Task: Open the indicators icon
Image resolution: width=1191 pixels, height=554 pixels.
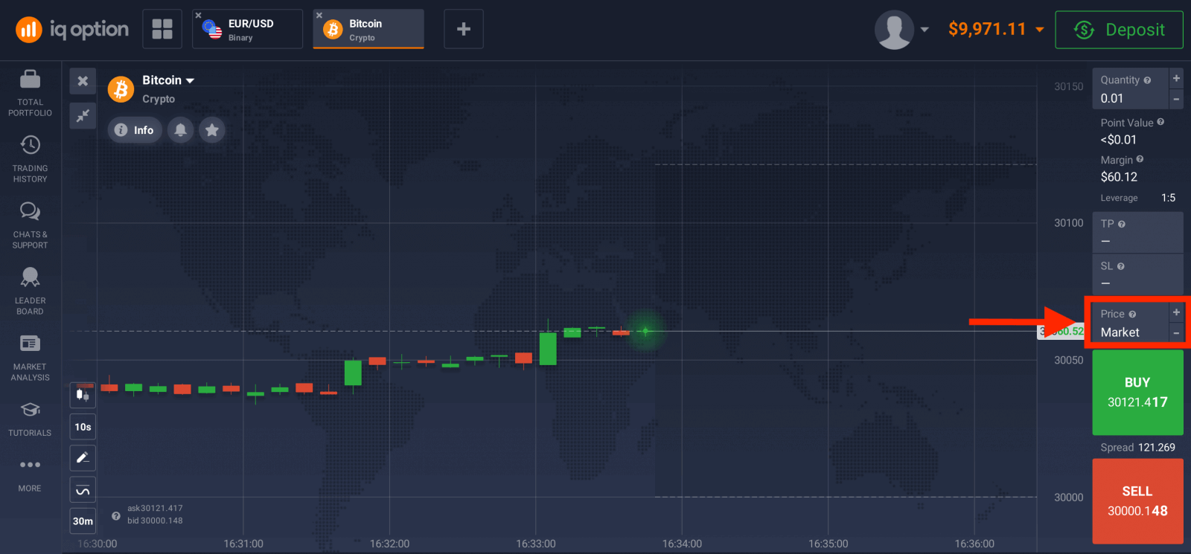Action: (83, 490)
